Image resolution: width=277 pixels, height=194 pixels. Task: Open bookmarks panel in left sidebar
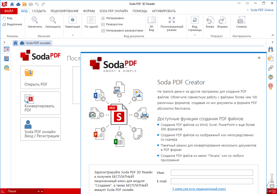click(x=6, y=59)
